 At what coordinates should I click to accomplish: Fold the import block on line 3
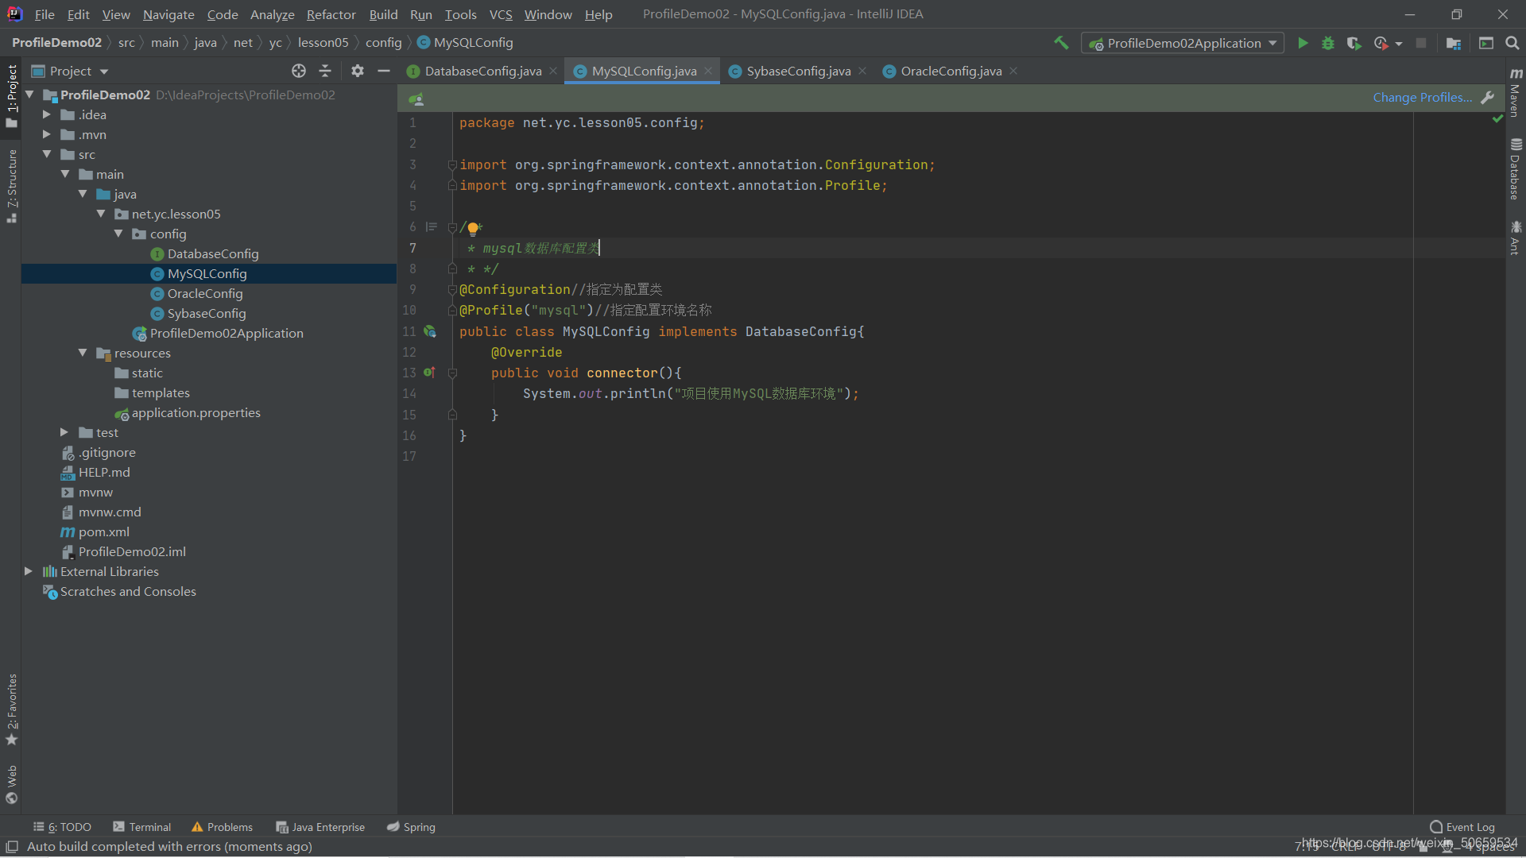(x=452, y=164)
